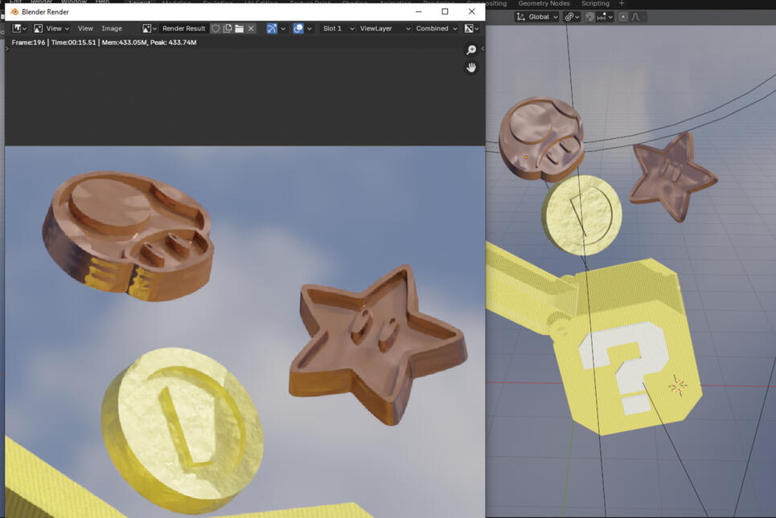Toggle proportional editing in viewport header
Screen dimensions: 776x518
[622, 17]
